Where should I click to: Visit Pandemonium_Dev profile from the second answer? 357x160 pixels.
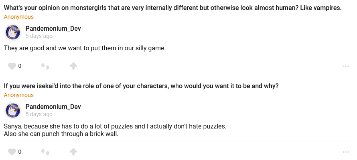pos(53,107)
